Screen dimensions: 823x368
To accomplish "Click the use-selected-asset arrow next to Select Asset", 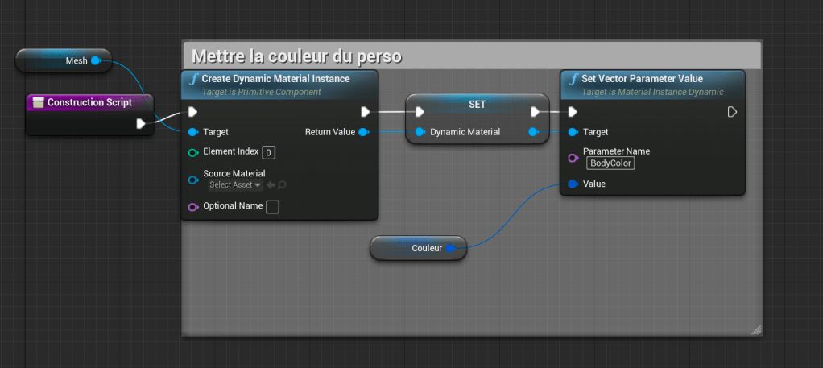I will [x=271, y=185].
